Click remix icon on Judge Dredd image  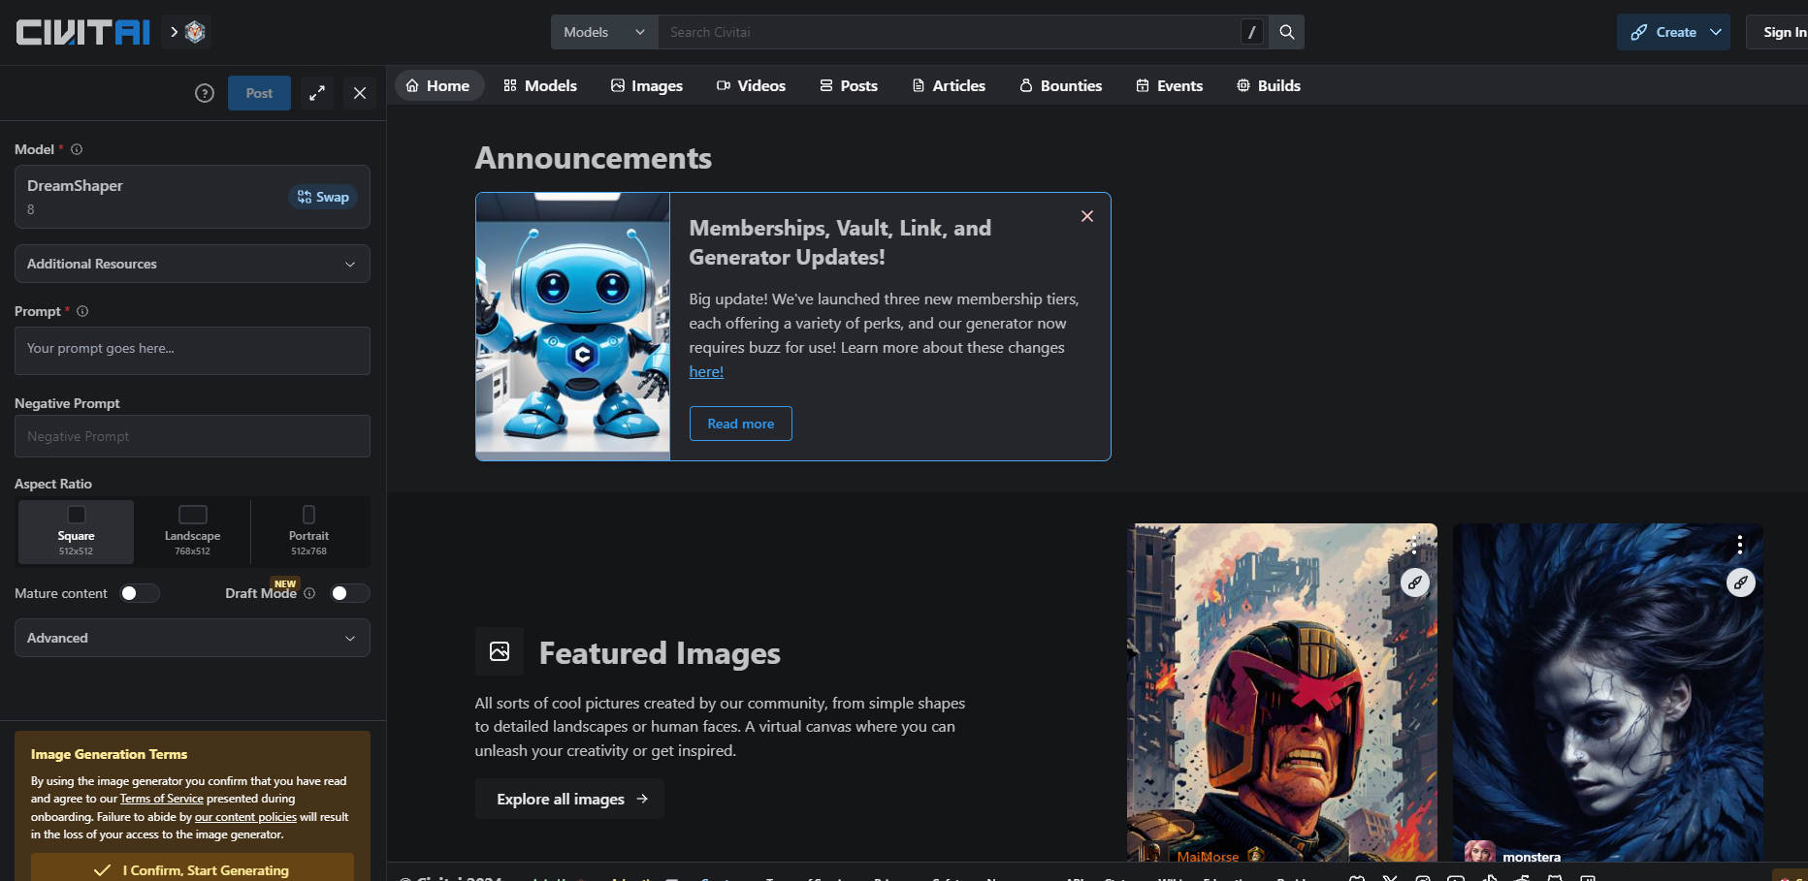1415,582
